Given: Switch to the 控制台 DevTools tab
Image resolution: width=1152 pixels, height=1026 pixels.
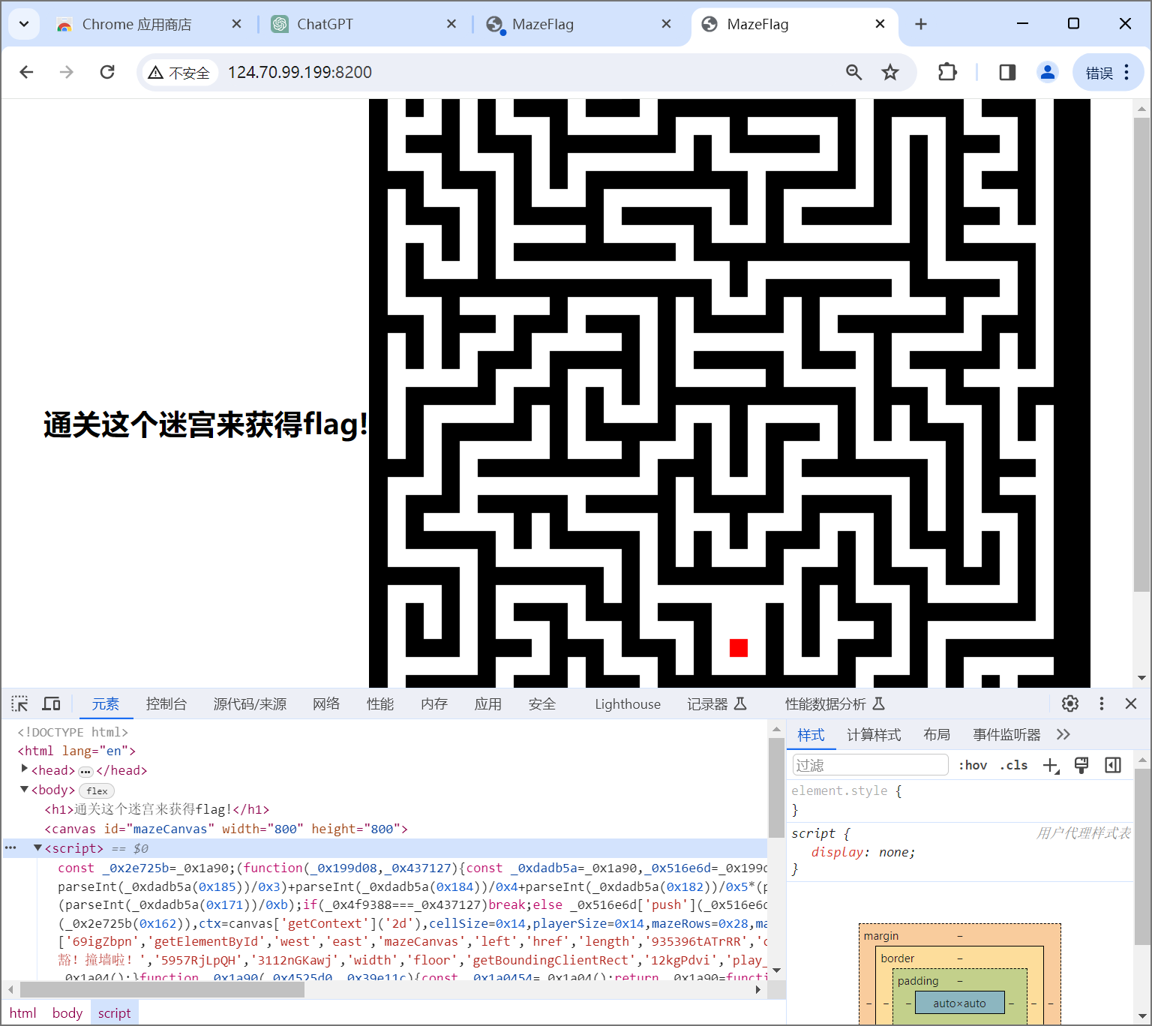Looking at the screenshot, I should pos(166,703).
